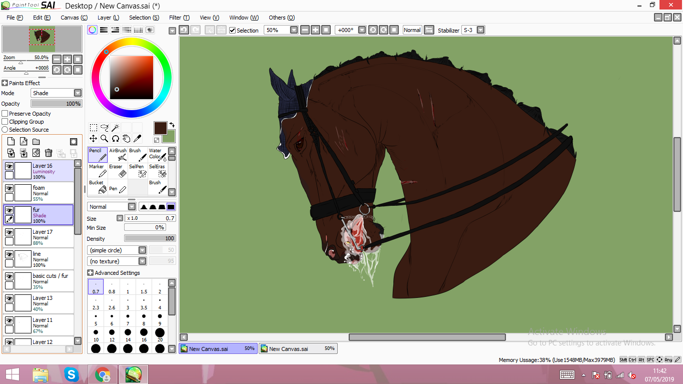
Task: Click the Undo arrow in toolbar
Action: click(x=184, y=30)
